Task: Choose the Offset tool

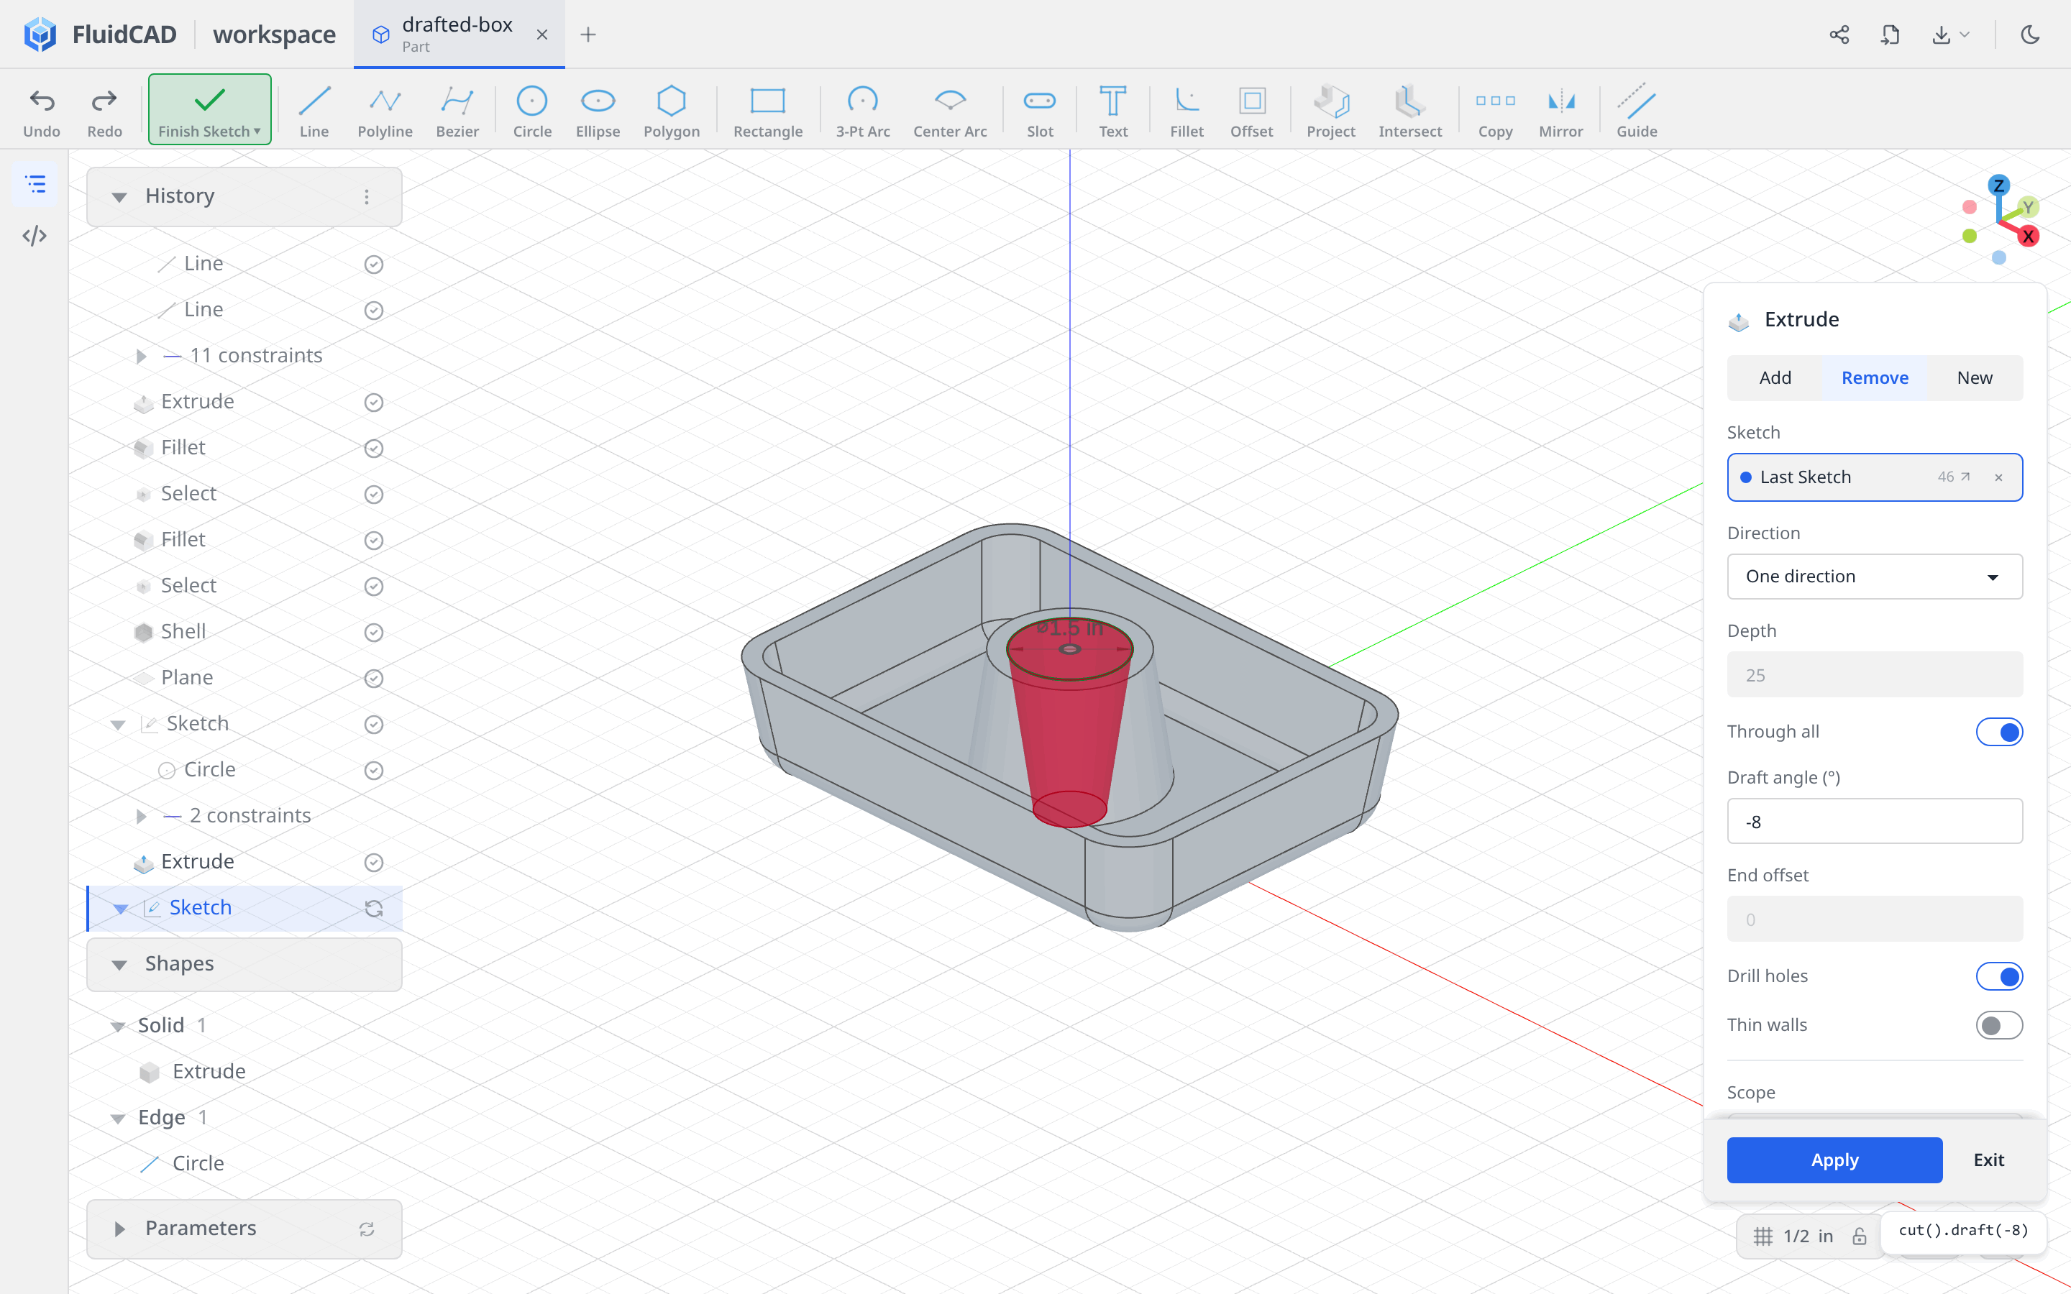Action: 1251,111
